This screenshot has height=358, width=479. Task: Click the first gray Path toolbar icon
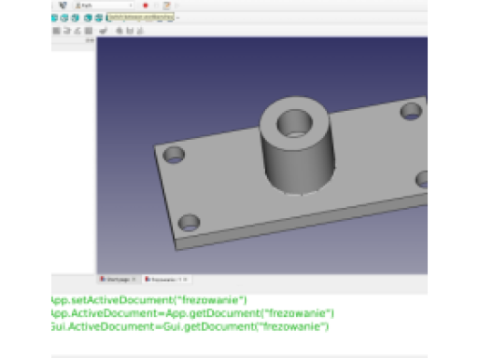56,31
